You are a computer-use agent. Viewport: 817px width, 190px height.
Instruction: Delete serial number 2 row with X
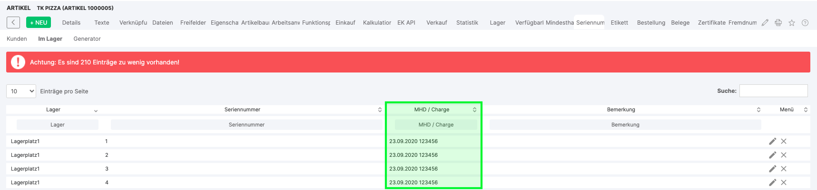pyautogui.click(x=784, y=155)
